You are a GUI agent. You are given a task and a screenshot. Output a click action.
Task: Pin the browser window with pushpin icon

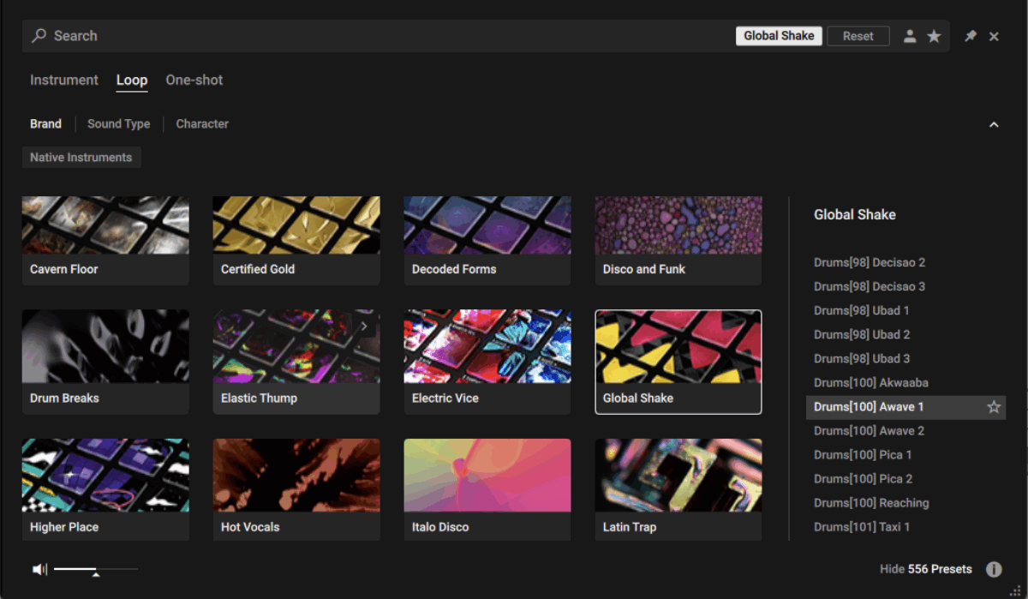pyautogui.click(x=971, y=36)
